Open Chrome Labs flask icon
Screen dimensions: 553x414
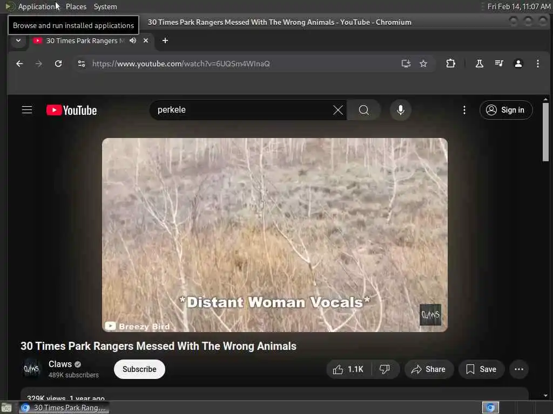(x=480, y=64)
